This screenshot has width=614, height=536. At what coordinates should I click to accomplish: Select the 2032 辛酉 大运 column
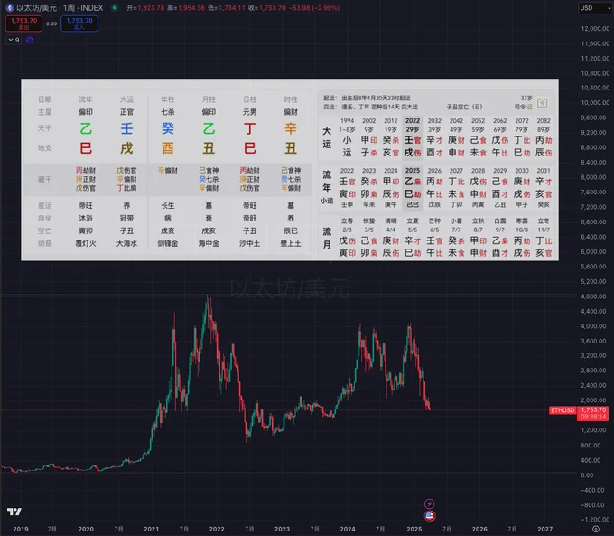434,136
